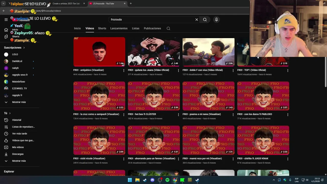This screenshot has width=327, height=184.
Task: Open EZEWKIEL TV subscription channel
Action: pyautogui.click(x=20, y=88)
